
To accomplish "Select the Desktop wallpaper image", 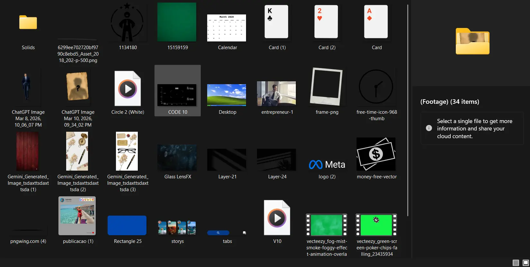I will (227, 95).
